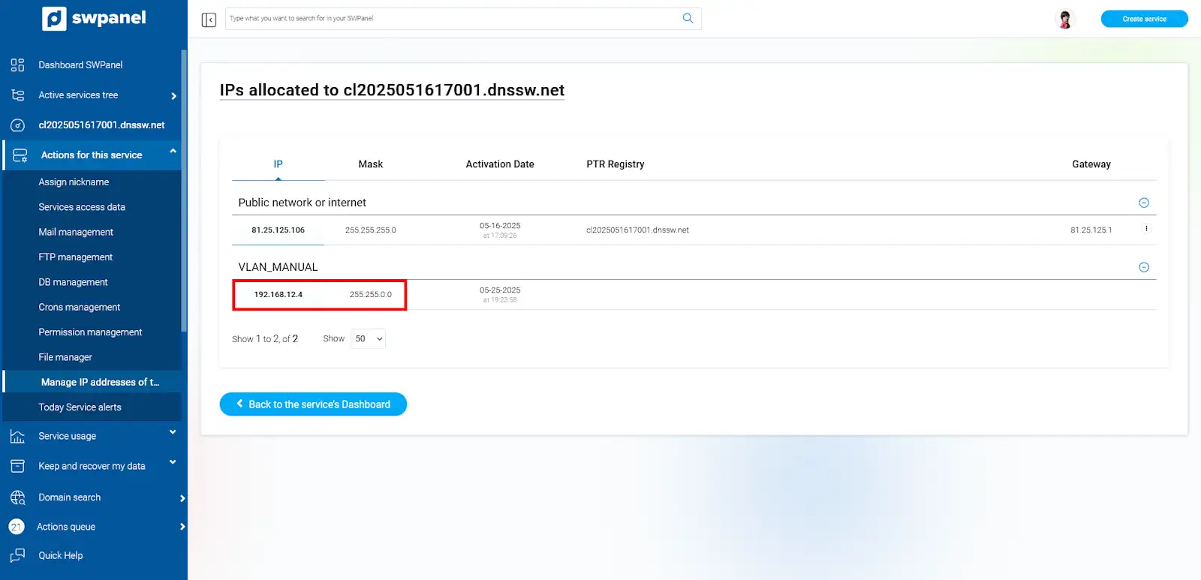Go back to the service's Dashboard
Viewport: 1201px width, 580px height.
coord(313,404)
